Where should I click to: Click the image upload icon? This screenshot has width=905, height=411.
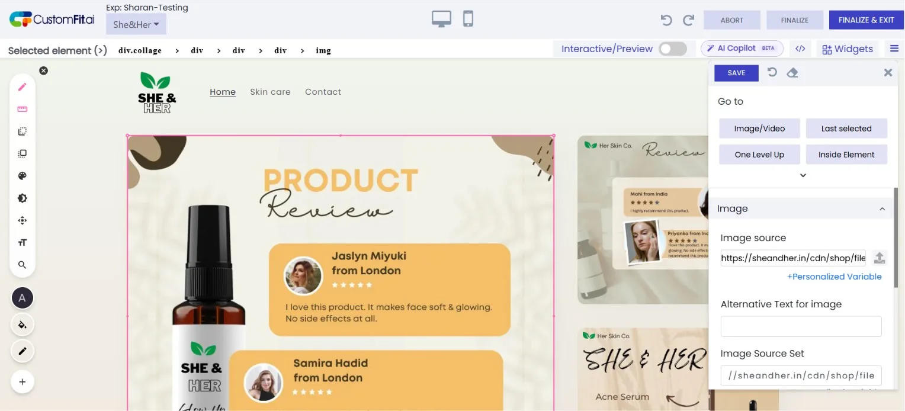click(880, 258)
